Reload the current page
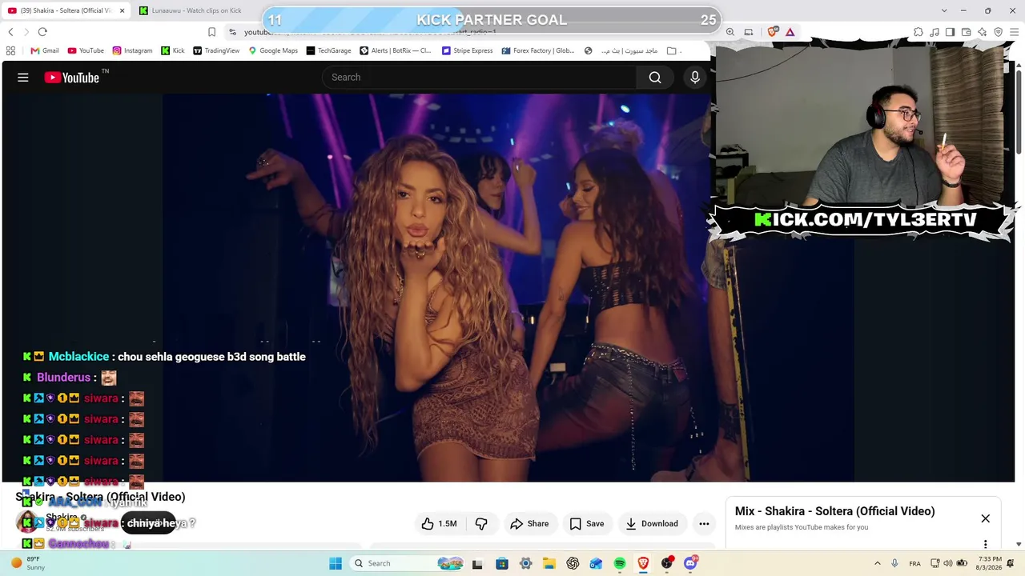 (42, 32)
